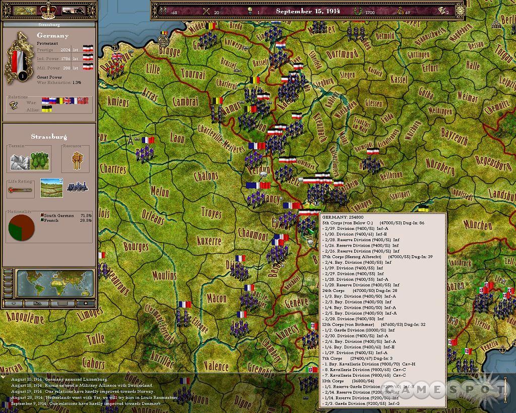Image resolution: width=516 pixels, height=413 pixels.
Task: Click the anchor port icon near Brugge
Action: click(x=163, y=41)
